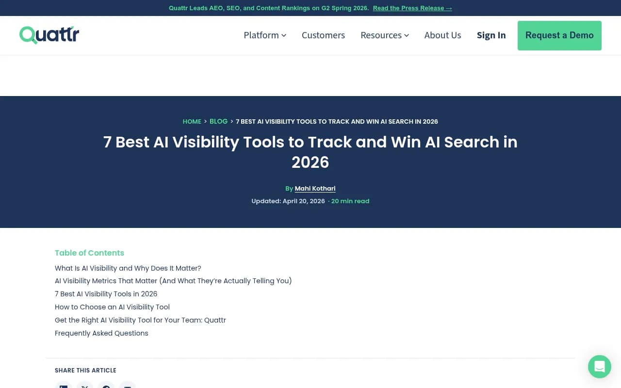This screenshot has width=621, height=388.
Task: Open author Mahi Kothari's profile
Action: [x=315, y=188]
